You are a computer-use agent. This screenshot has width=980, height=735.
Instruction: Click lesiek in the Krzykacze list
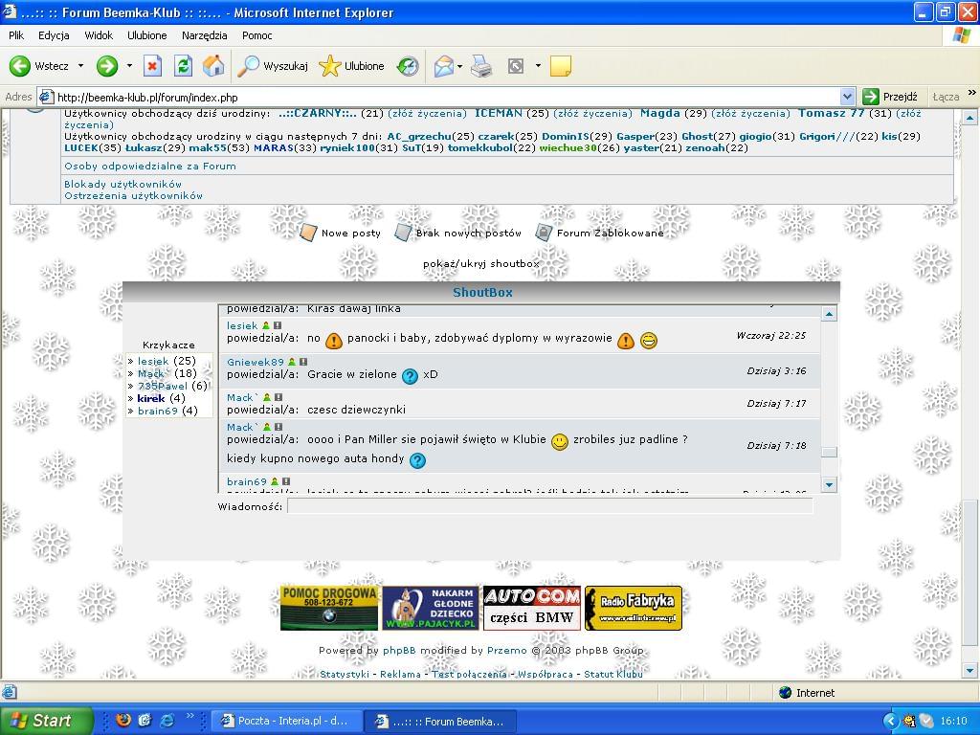pos(153,361)
